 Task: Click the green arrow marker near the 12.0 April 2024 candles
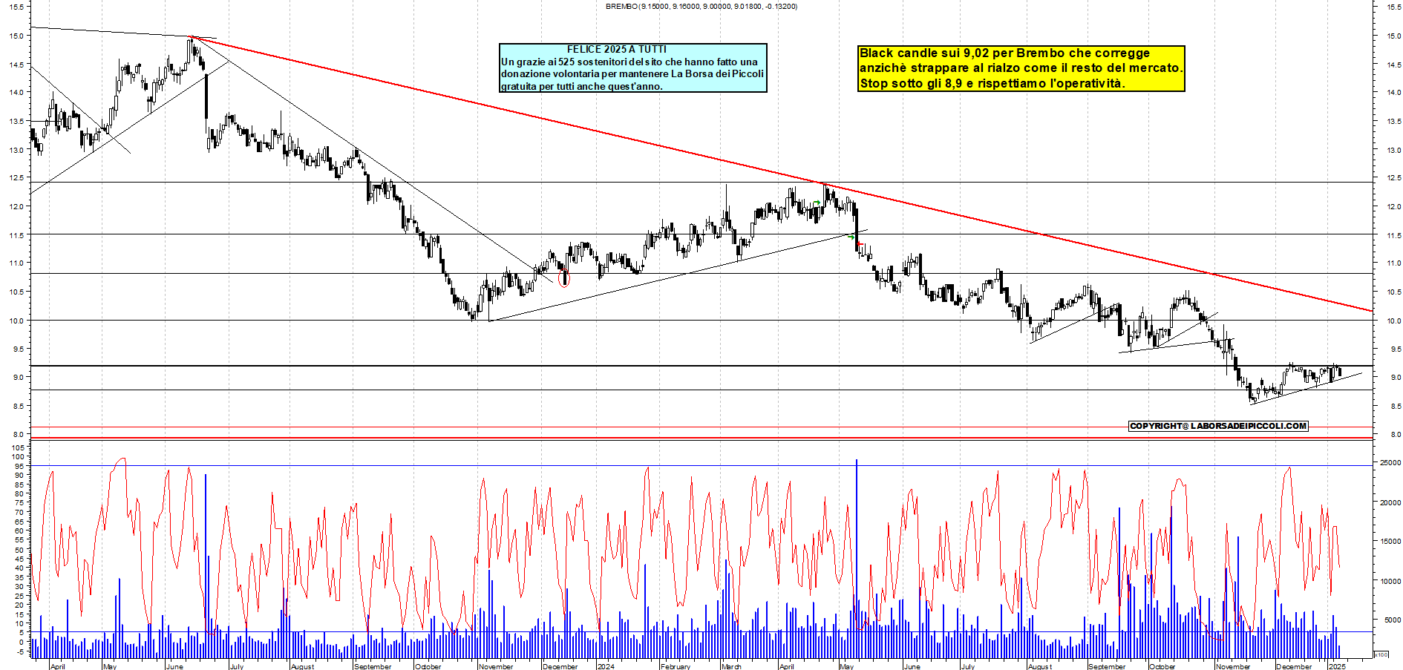pyautogui.click(x=817, y=202)
